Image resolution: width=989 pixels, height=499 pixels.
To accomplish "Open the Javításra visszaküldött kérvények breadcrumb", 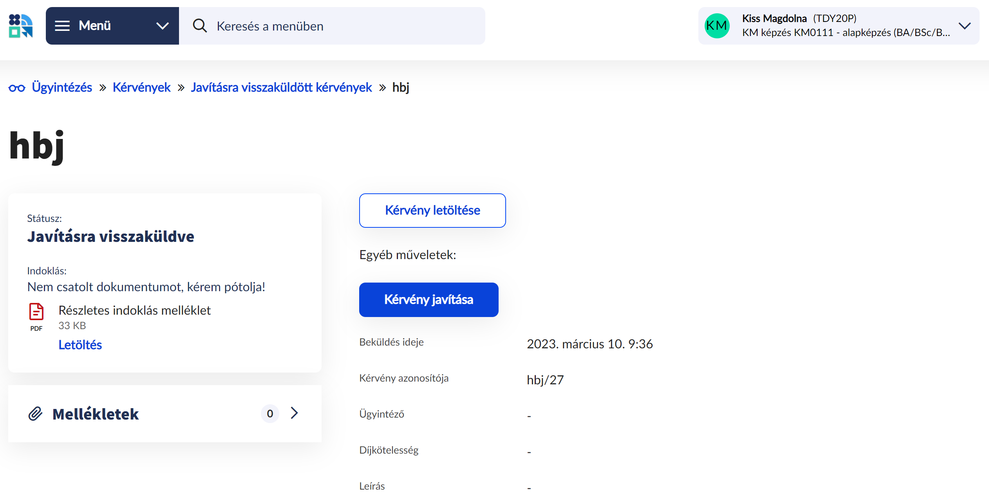I will pos(281,87).
